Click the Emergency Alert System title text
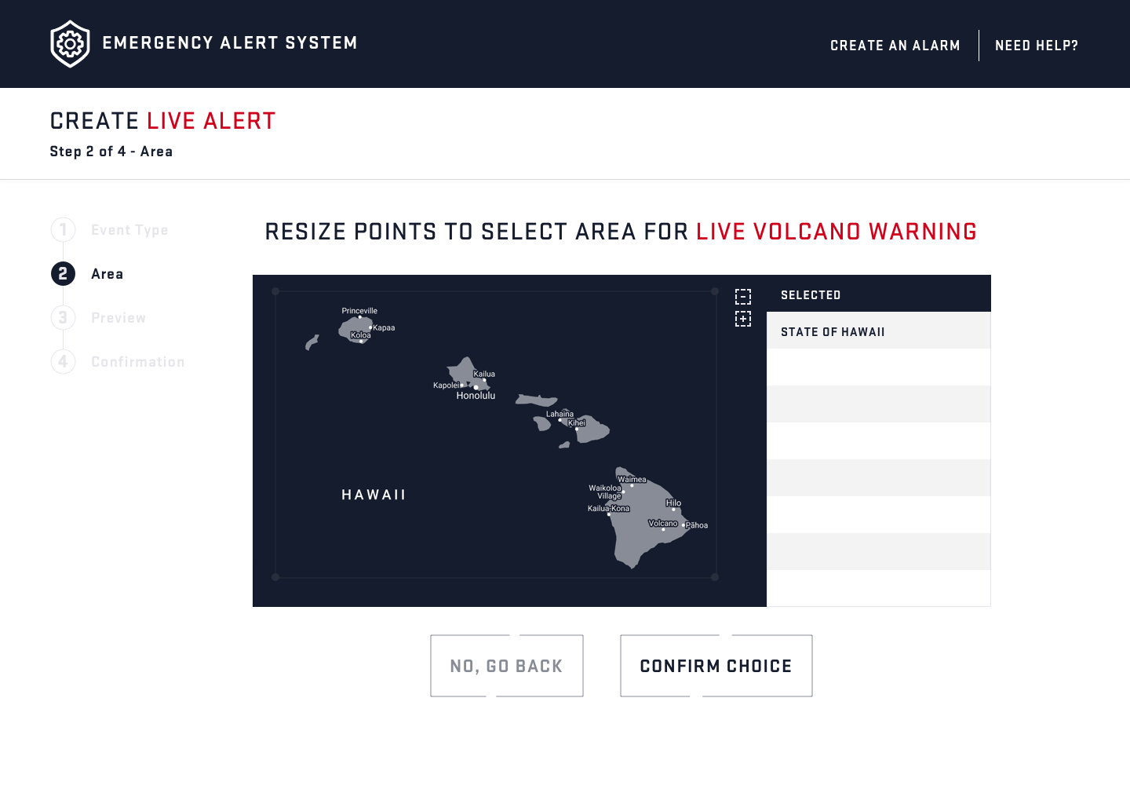1130x804 pixels. [230, 43]
